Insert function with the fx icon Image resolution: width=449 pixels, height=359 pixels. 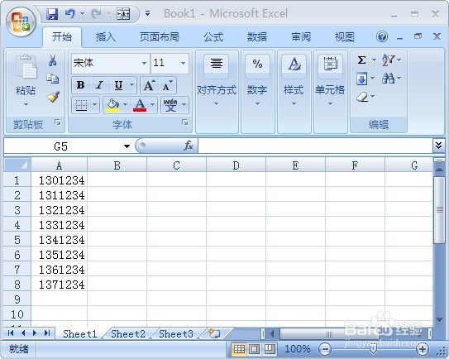pyautogui.click(x=189, y=146)
